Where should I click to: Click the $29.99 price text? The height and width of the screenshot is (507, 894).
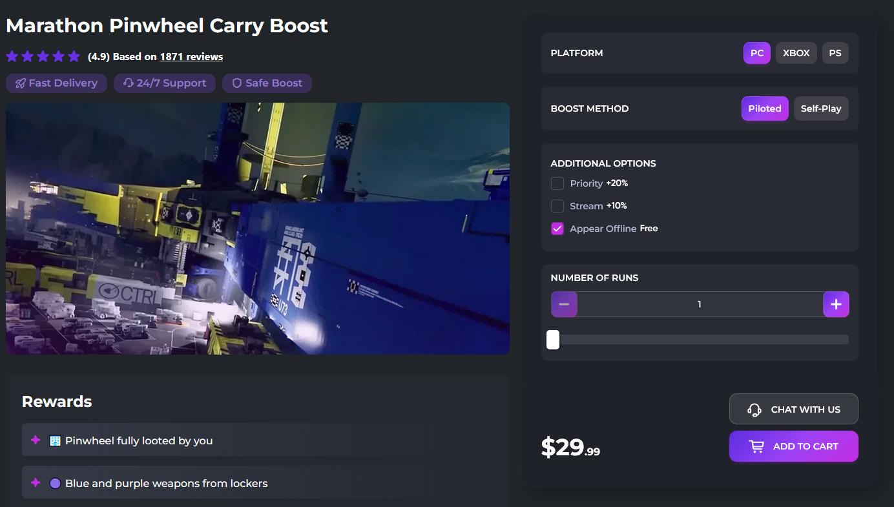[570, 447]
